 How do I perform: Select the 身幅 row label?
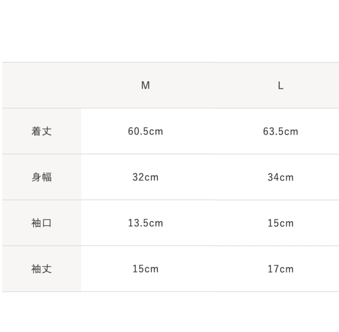coord(42,177)
